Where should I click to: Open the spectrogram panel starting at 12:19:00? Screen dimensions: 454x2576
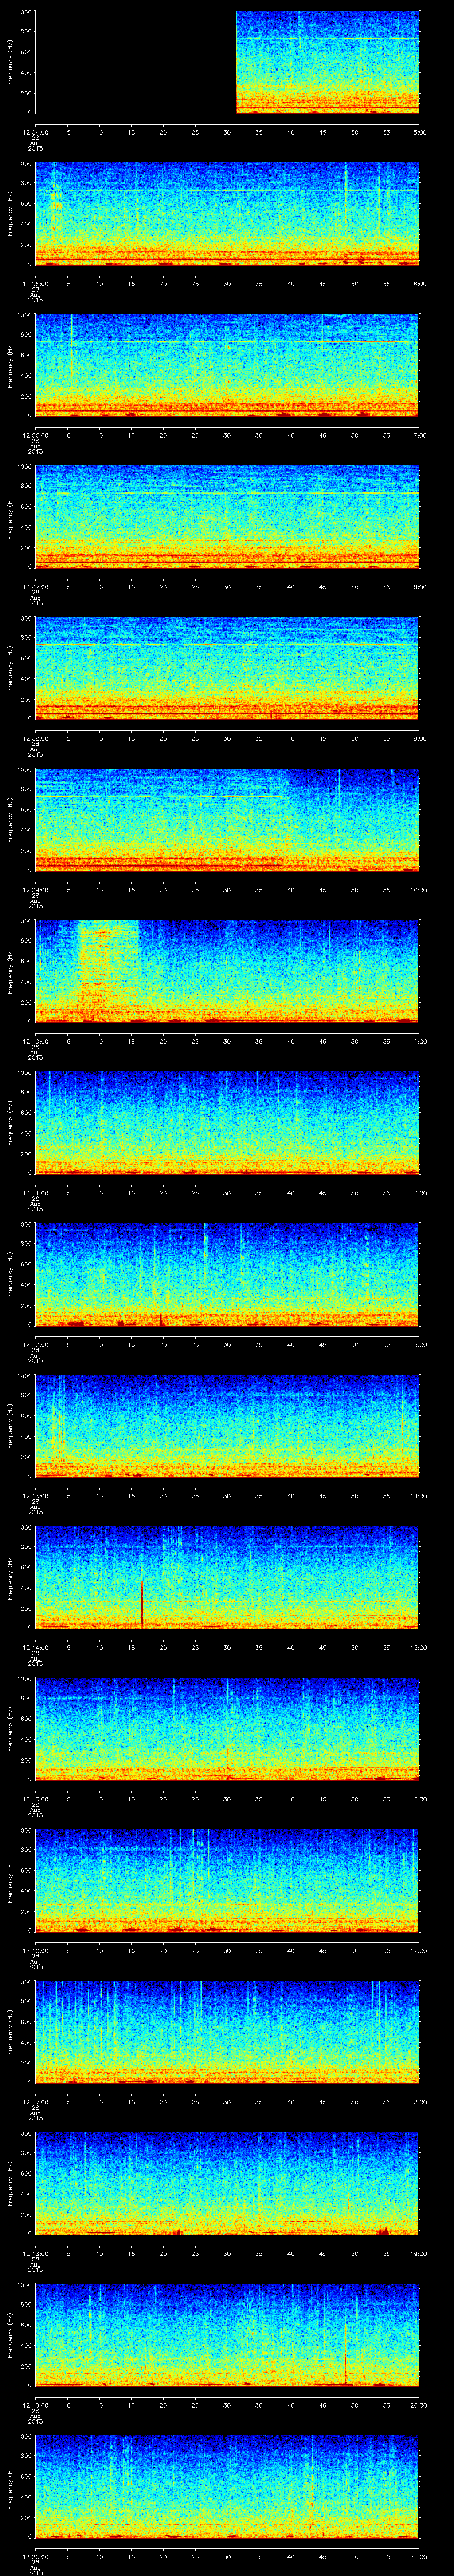tap(227, 2334)
